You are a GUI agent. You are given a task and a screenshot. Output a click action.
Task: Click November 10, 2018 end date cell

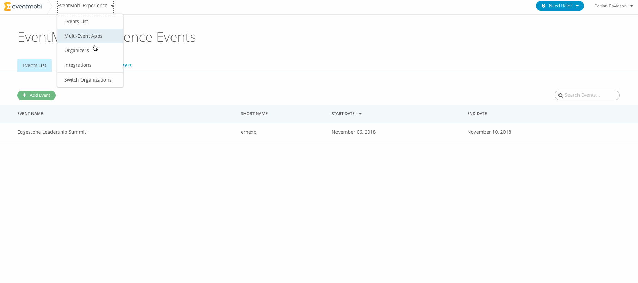[489, 132]
